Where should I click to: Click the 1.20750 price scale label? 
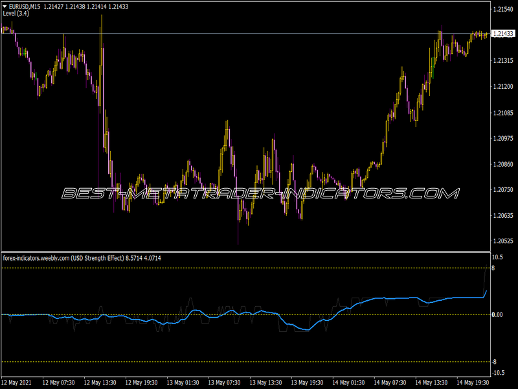coord(503,190)
